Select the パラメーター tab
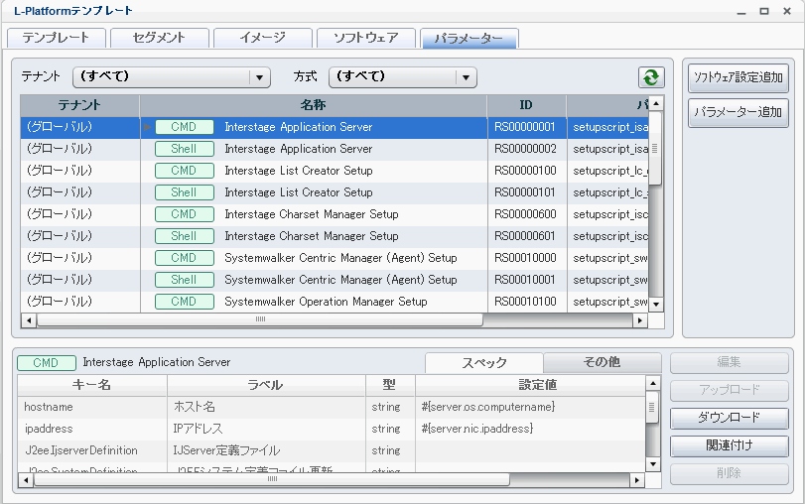The height and width of the screenshot is (504, 805). tap(469, 38)
